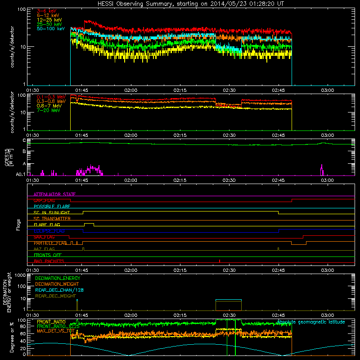Click the 02:15 tick under the MeV panel
Screen dimensions: 360x360
click(180, 135)
